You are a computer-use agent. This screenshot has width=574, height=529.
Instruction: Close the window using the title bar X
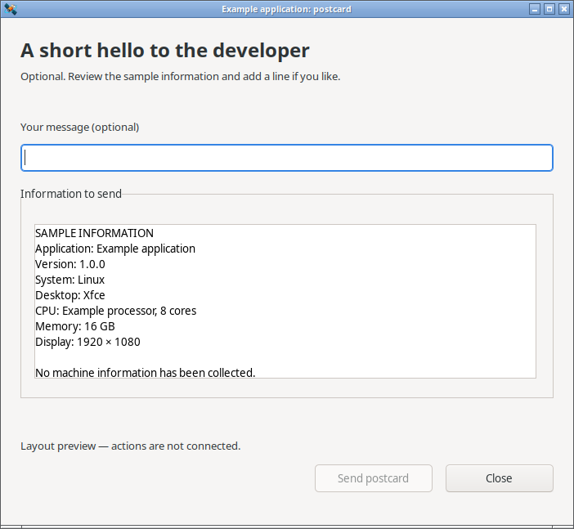(563, 9)
